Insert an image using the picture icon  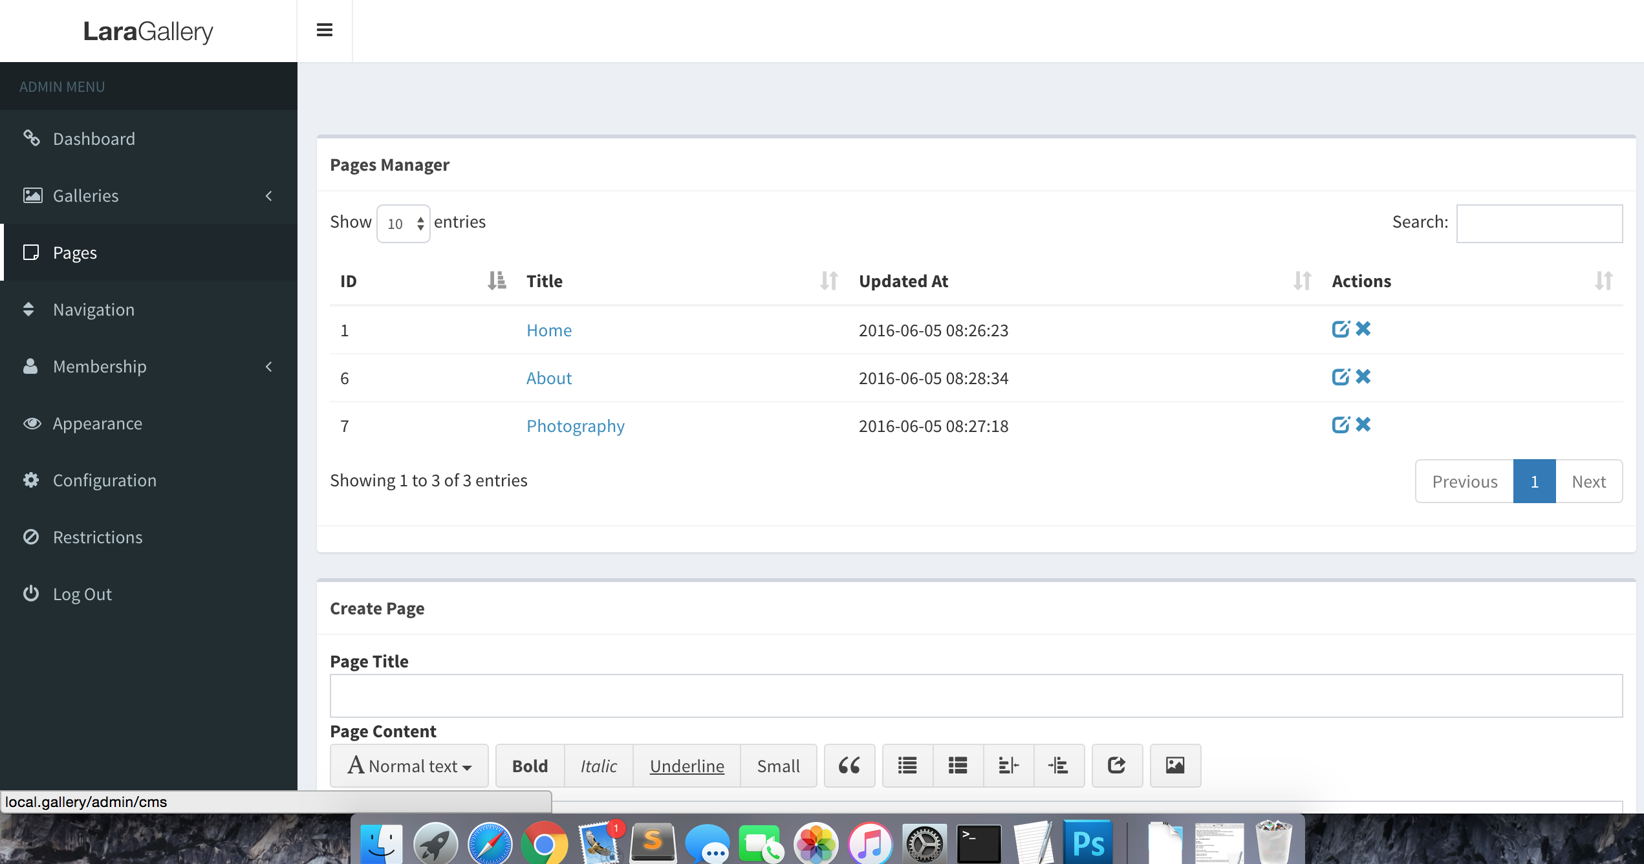(1175, 766)
